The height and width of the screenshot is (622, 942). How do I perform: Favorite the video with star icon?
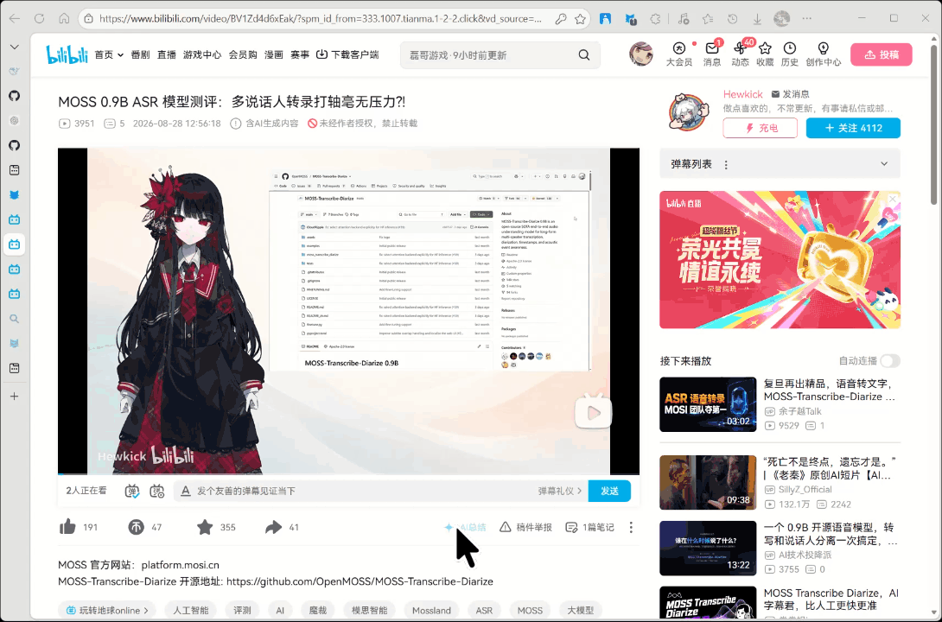(205, 527)
